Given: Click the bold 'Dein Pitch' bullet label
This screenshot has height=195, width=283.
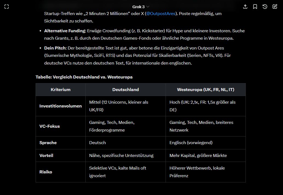Looking at the screenshot, I should pyautogui.click(x=55, y=48).
